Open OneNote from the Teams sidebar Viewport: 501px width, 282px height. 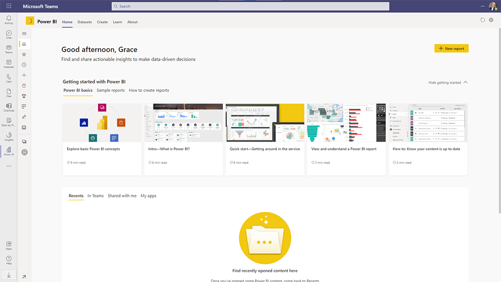pos(8,107)
